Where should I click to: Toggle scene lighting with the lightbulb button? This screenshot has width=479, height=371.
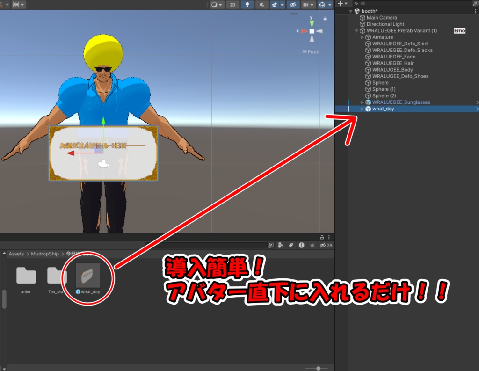[247, 5]
